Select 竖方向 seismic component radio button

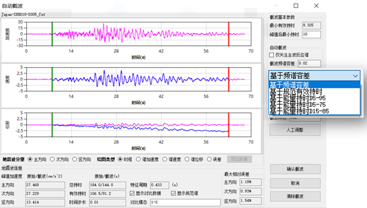pyautogui.click(x=75, y=159)
